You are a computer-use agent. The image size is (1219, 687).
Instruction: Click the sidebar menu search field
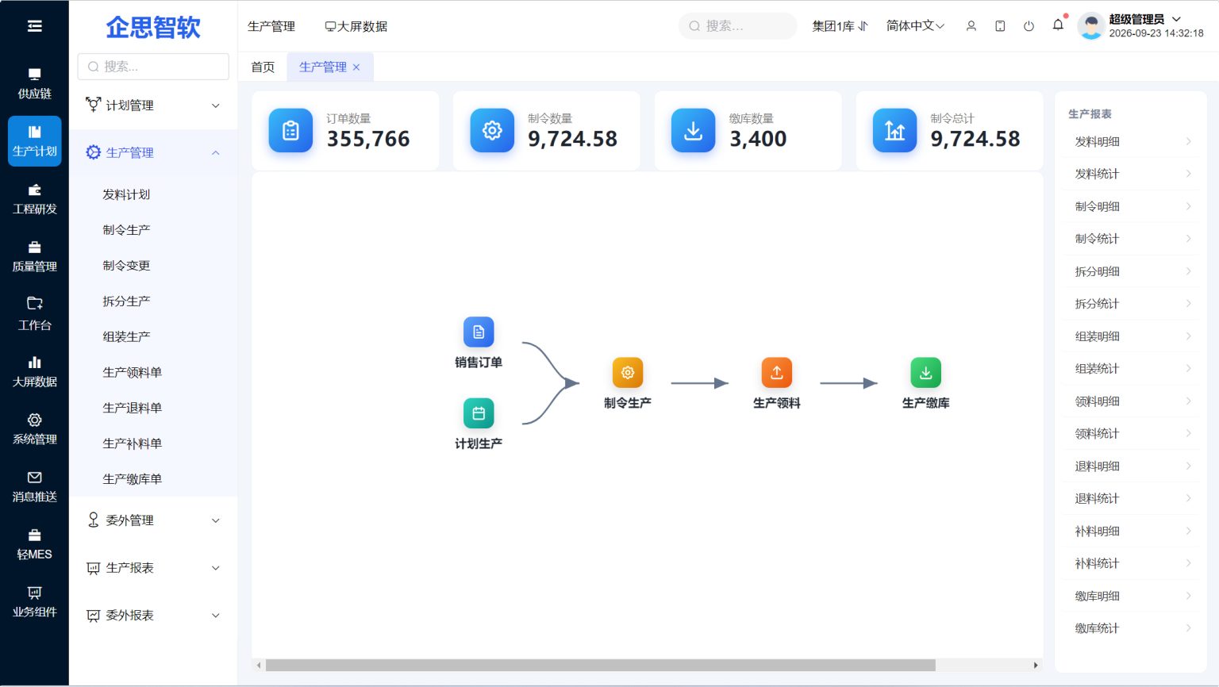click(153, 67)
